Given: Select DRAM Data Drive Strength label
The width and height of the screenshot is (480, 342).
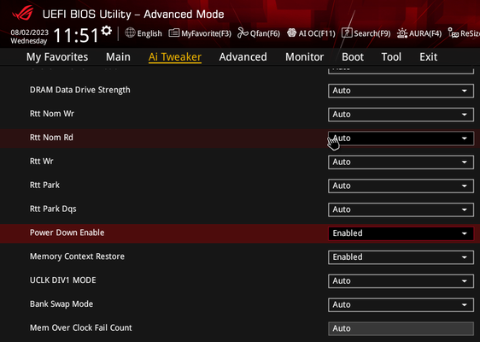Looking at the screenshot, I should click(x=80, y=90).
